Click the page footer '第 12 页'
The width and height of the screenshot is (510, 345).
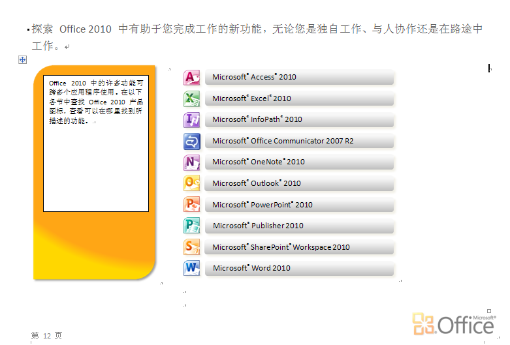pyautogui.click(x=46, y=335)
